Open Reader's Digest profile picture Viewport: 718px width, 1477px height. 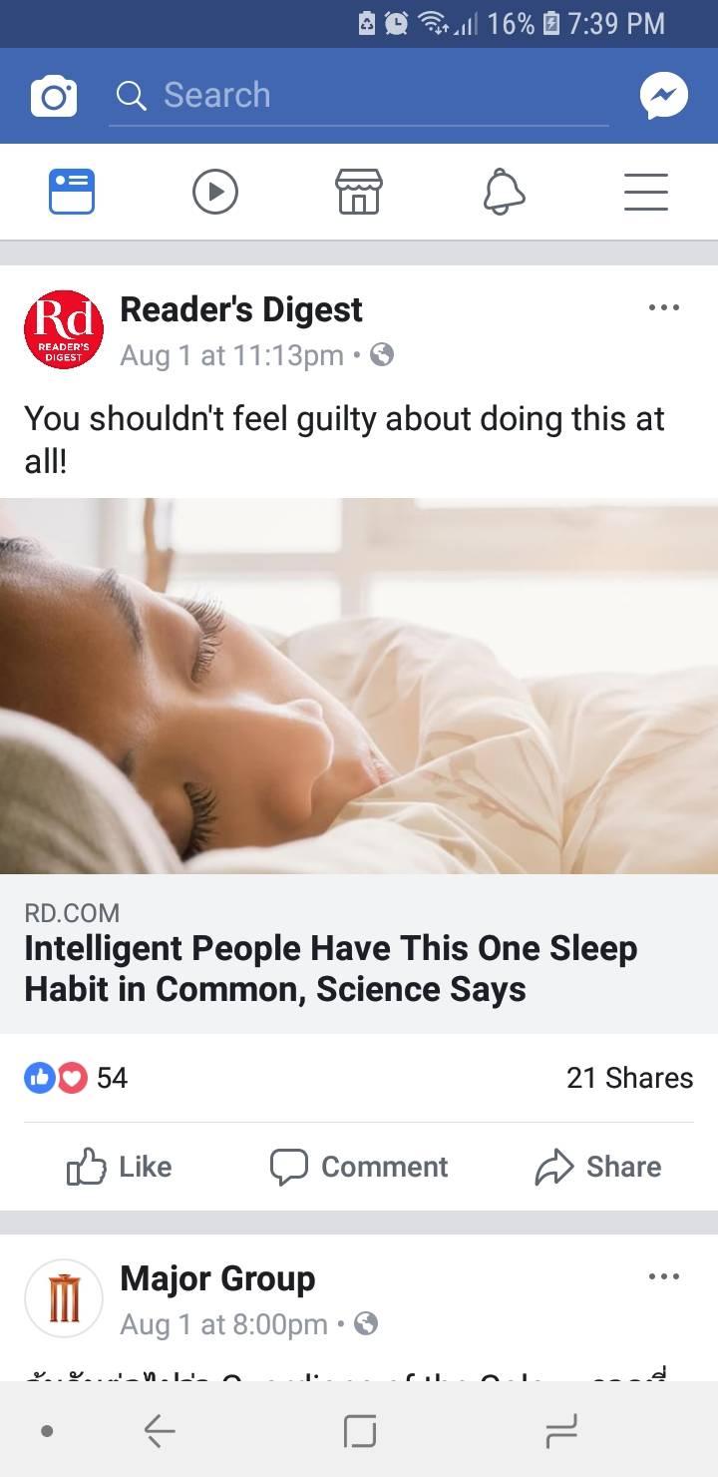coord(64,329)
